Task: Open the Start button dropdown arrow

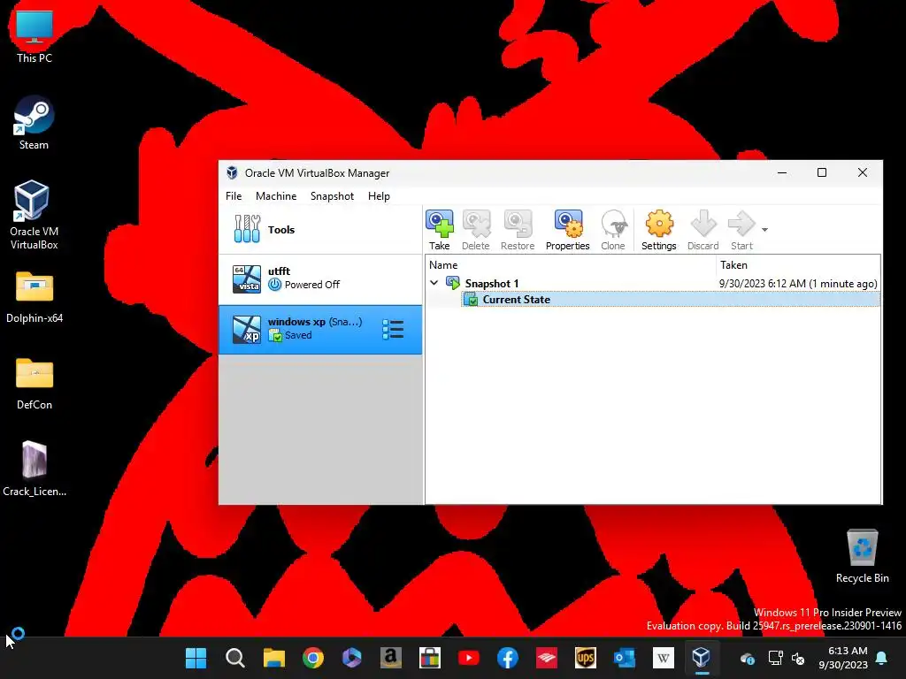Action: 764,230
